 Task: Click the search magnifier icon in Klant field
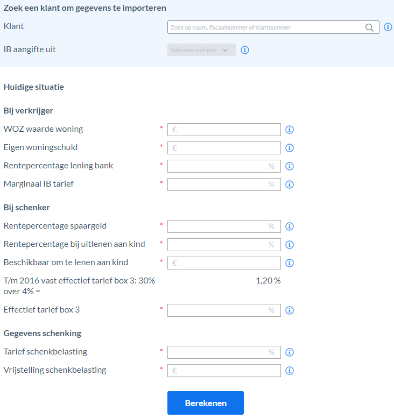(x=369, y=27)
